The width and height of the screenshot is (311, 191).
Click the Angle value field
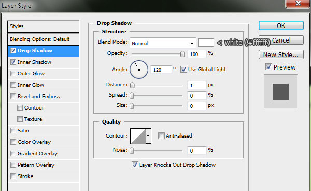[x=161, y=70]
